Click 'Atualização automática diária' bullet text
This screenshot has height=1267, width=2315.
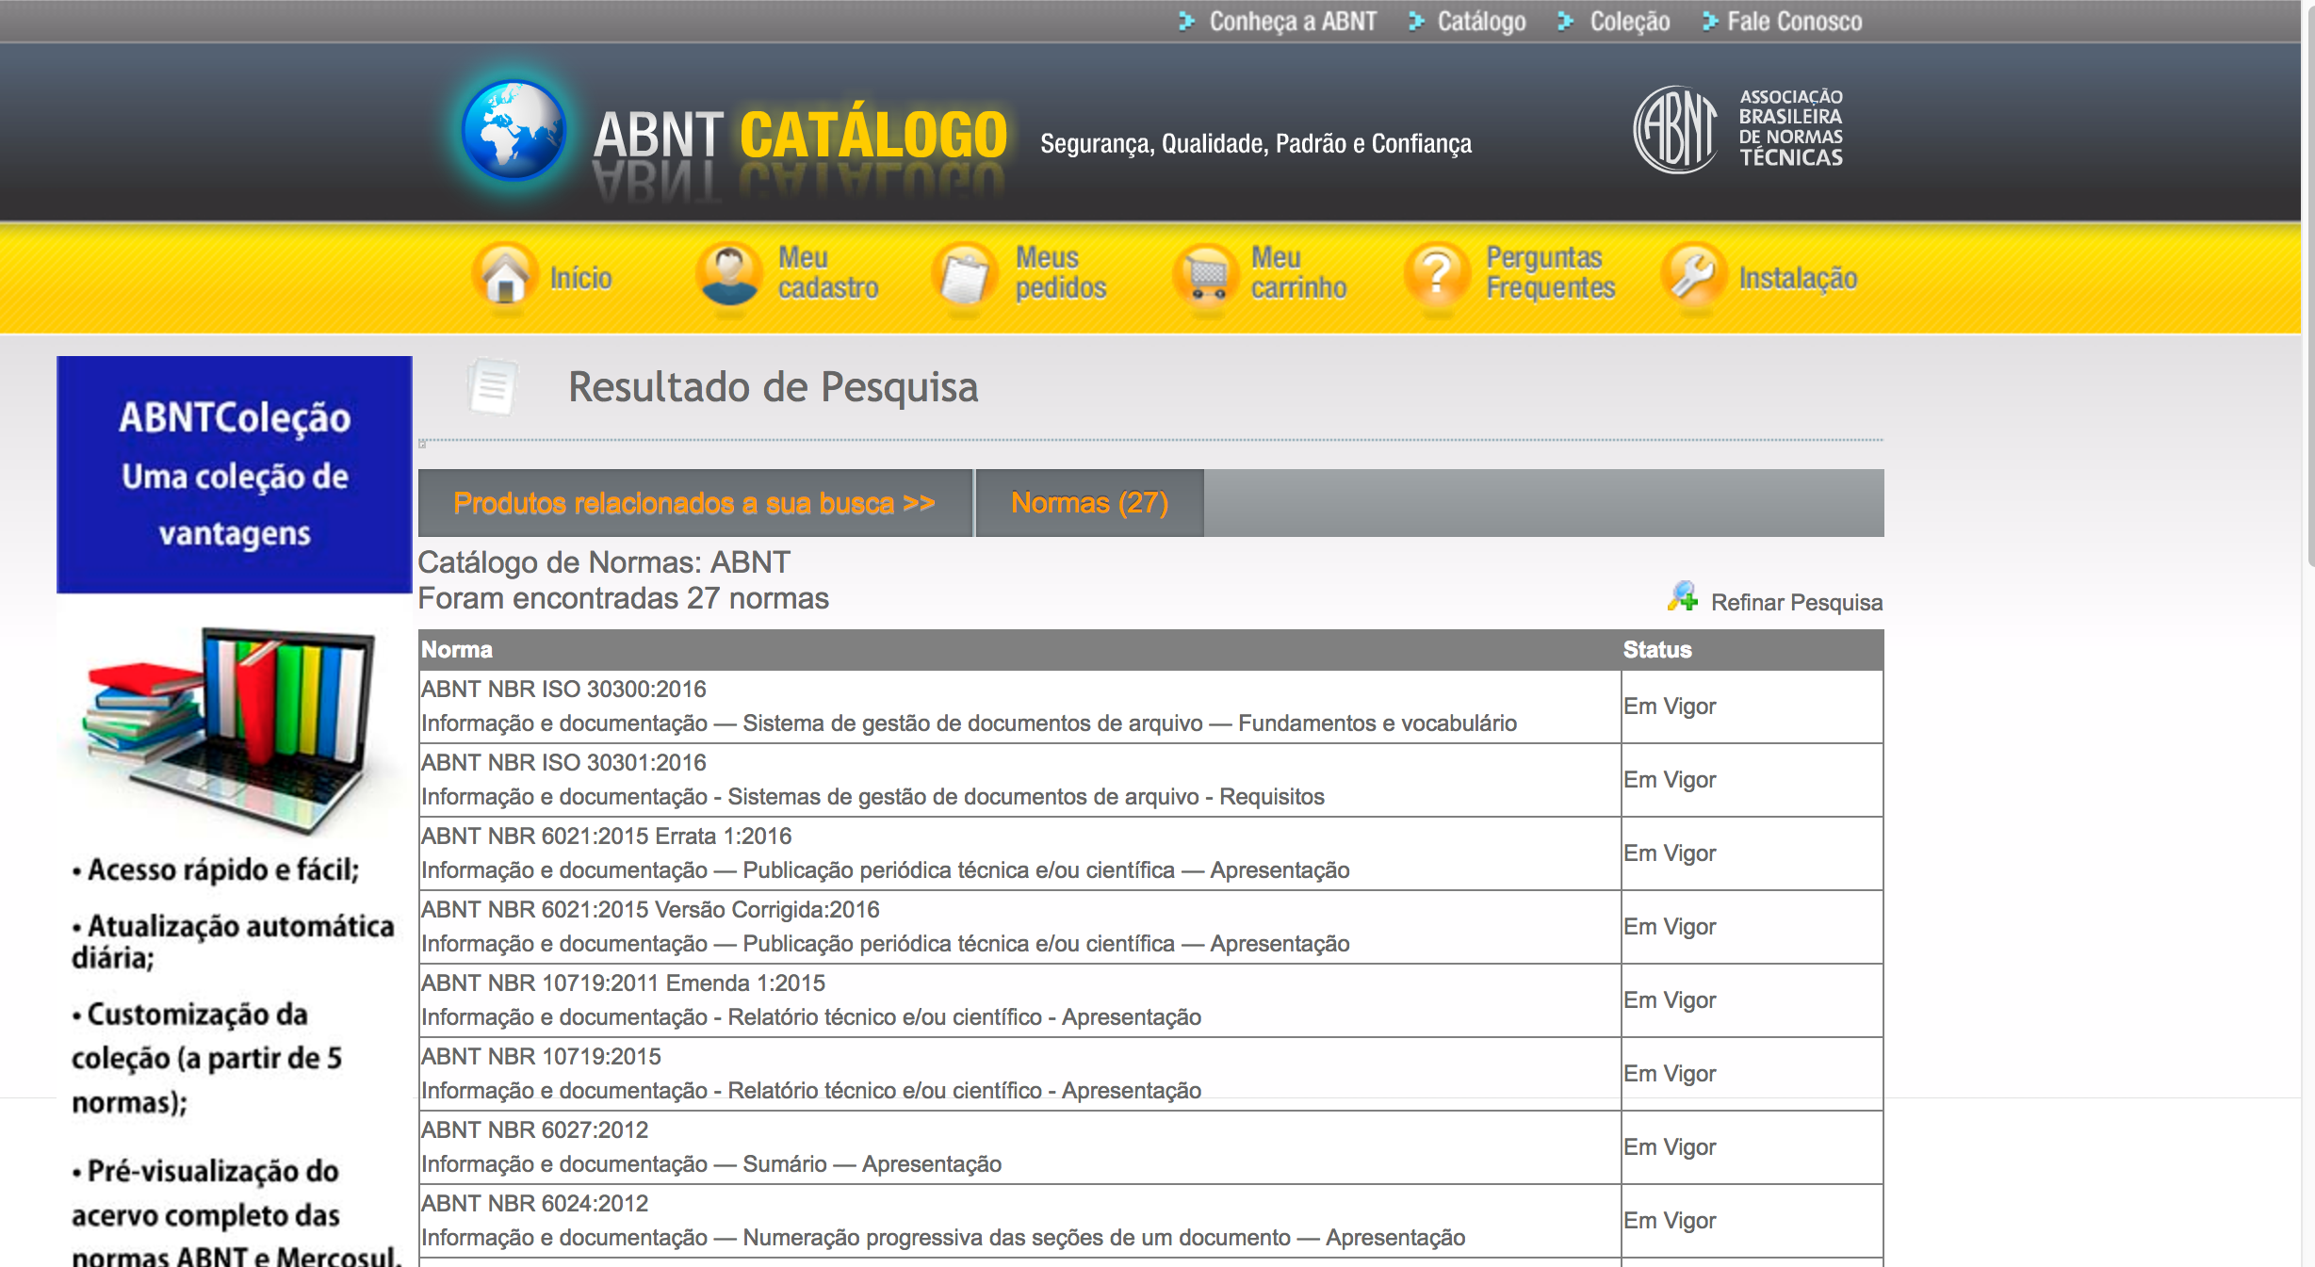coord(234,941)
